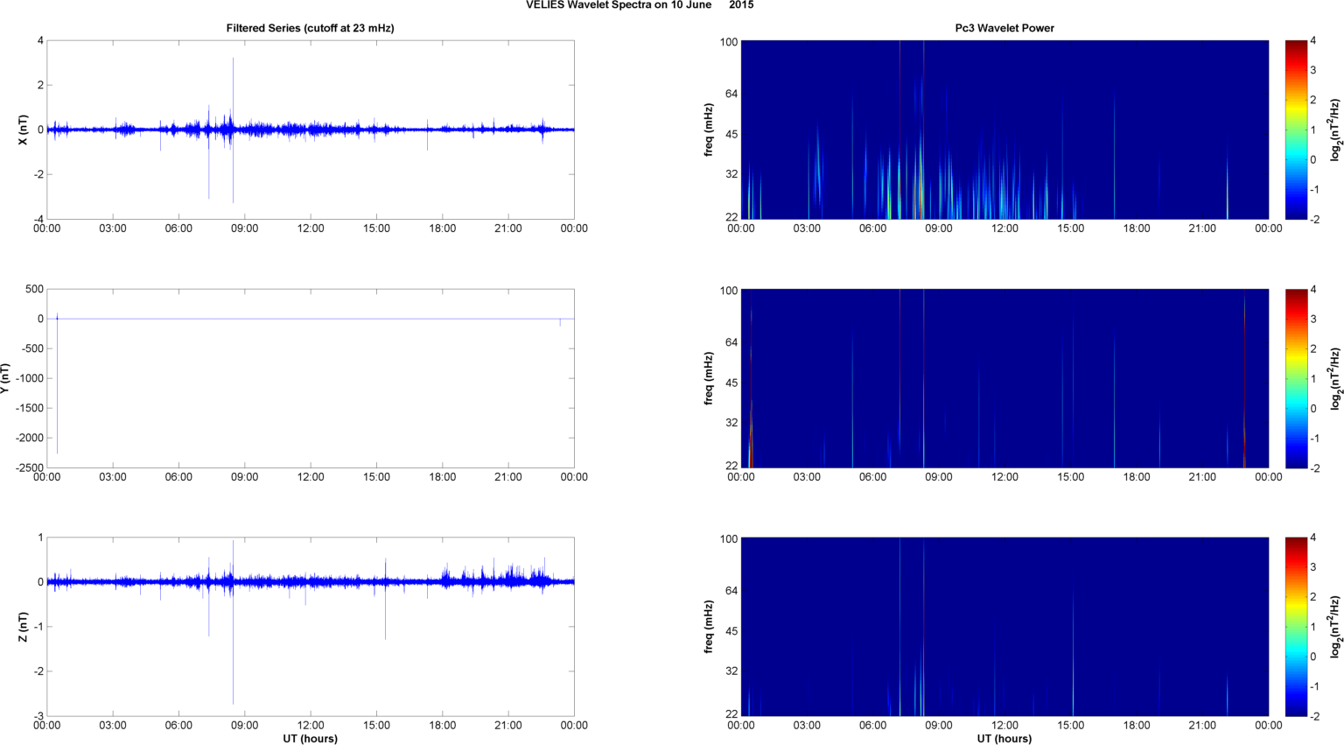Image resolution: width=1344 pixels, height=745 pixels.
Task: Click the log2(nT²/Hz) label beside the bottom colorbar
Action: pyautogui.click(x=1336, y=627)
